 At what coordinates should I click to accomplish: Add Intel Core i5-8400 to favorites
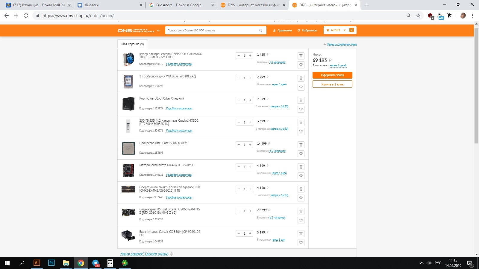pyautogui.click(x=301, y=154)
